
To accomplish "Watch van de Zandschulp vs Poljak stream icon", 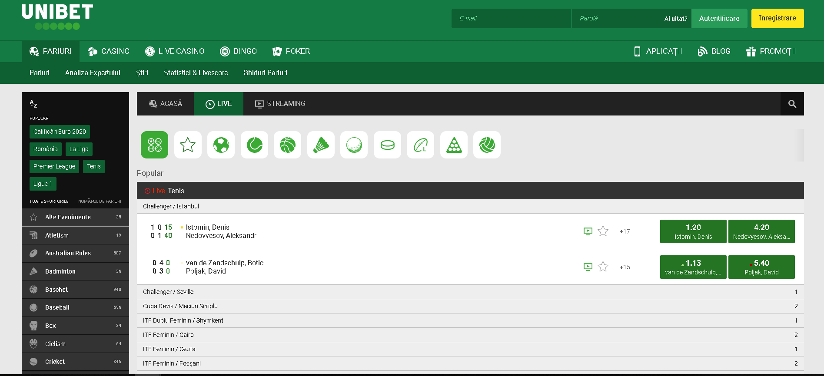I will click(x=588, y=267).
